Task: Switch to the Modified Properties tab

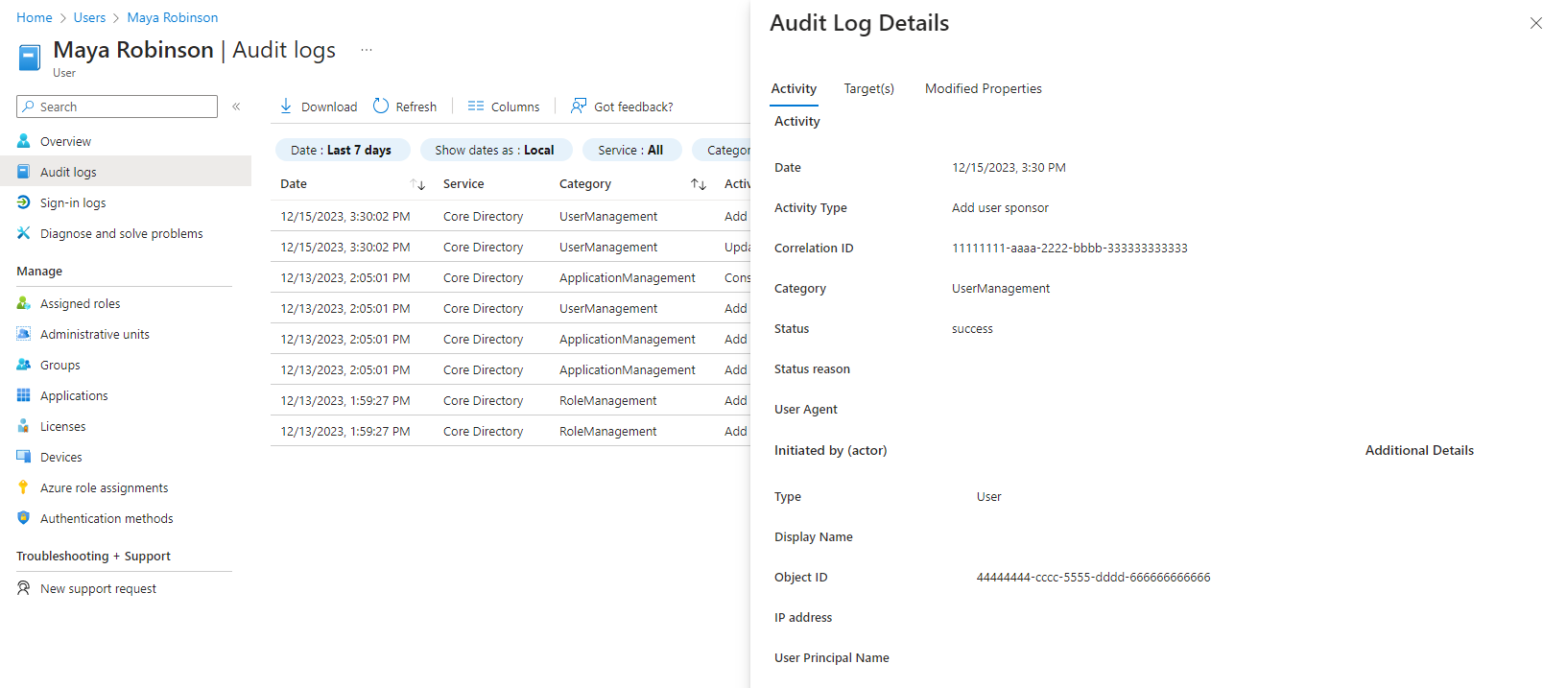Action: pos(984,88)
